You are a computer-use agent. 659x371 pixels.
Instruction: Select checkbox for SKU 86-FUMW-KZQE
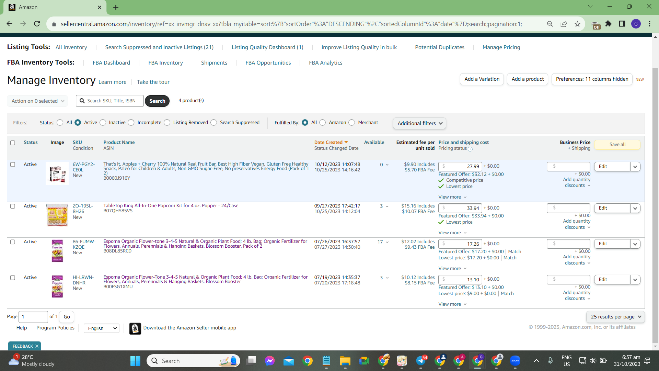[x=13, y=242]
